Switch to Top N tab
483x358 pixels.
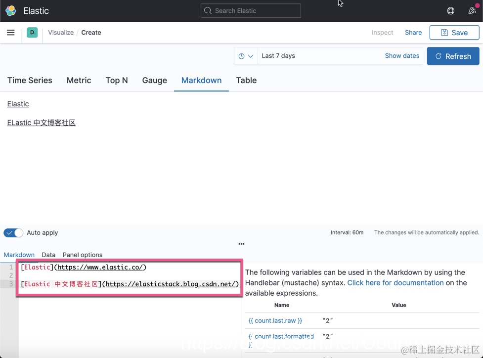pyautogui.click(x=117, y=81)
